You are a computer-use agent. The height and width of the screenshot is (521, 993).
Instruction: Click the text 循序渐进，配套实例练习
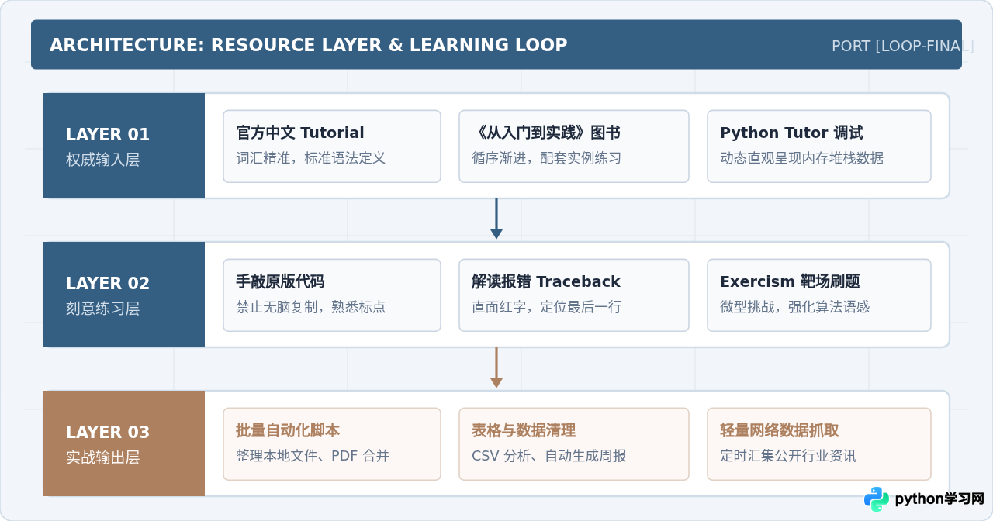click(547, 158)
